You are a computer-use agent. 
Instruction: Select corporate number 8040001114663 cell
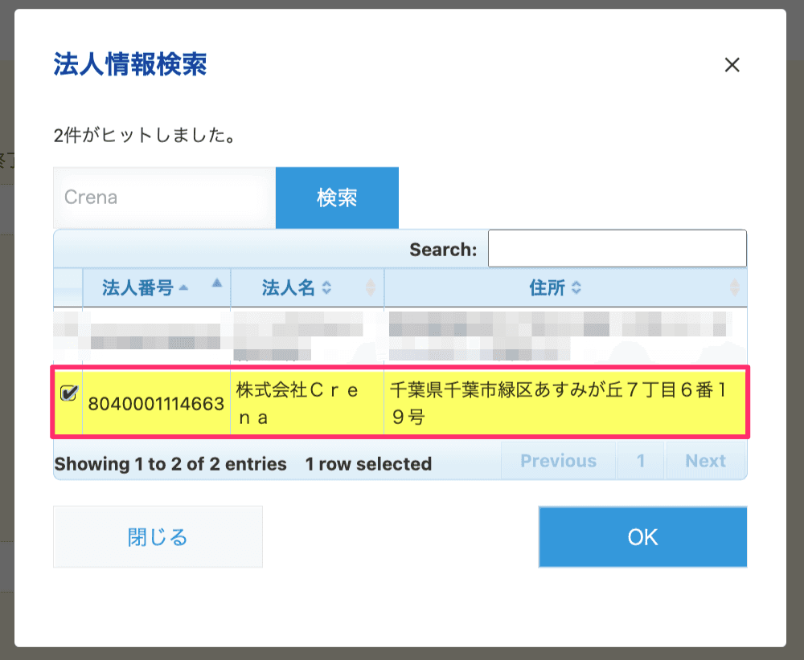(x=157, y=404)
